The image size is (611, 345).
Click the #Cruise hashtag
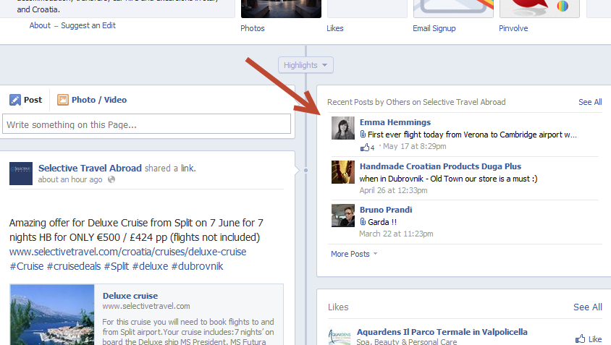coord(27,266)
